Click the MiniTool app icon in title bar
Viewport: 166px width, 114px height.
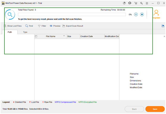point(3,3)
